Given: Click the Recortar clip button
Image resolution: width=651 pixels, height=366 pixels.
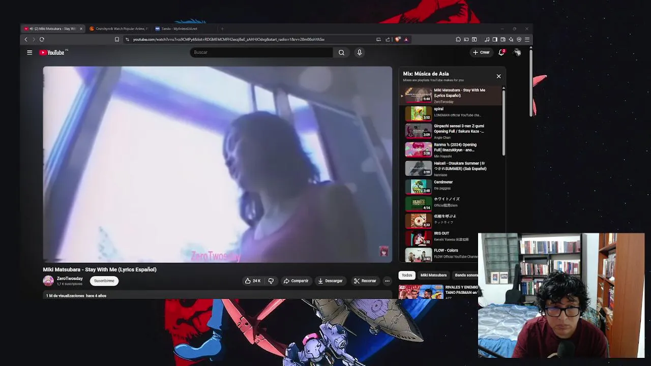Looking at the screenshot, I should click(x=365, y=281).
